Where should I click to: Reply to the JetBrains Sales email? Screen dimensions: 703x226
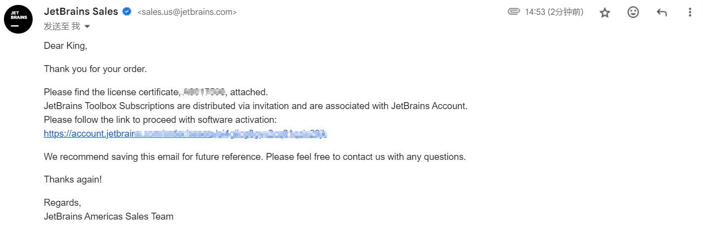pyautogui.click(x=661, y=13)
